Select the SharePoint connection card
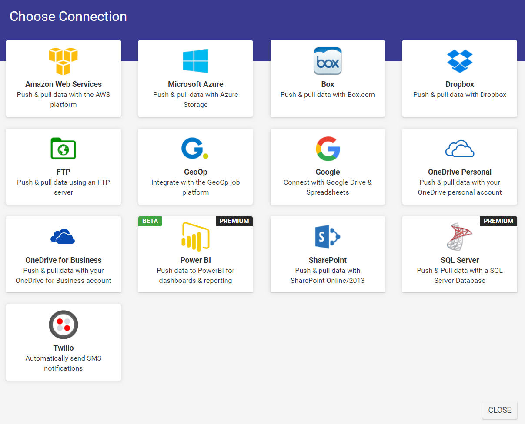 [x=328, y=254]
